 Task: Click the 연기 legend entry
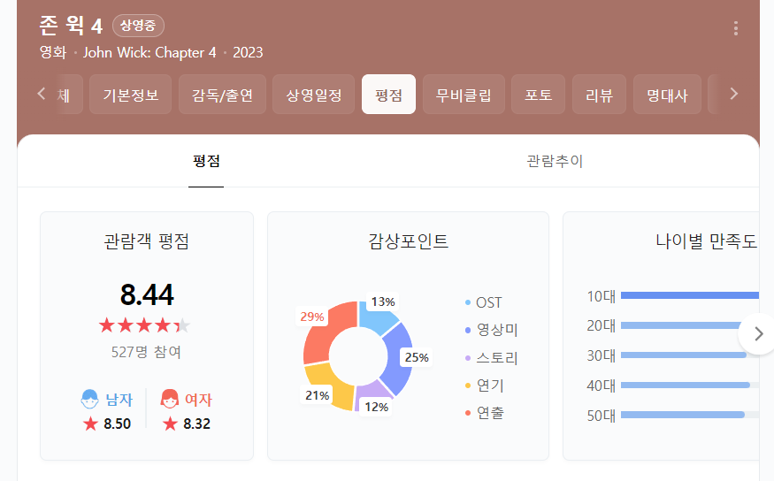tap(484, 386)
